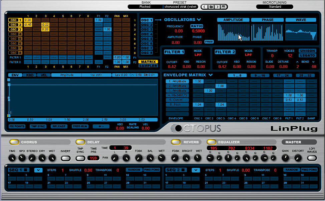325x201 pixels.
Task: Open the <no ctrl> controller dropdown
Action: 96,75
